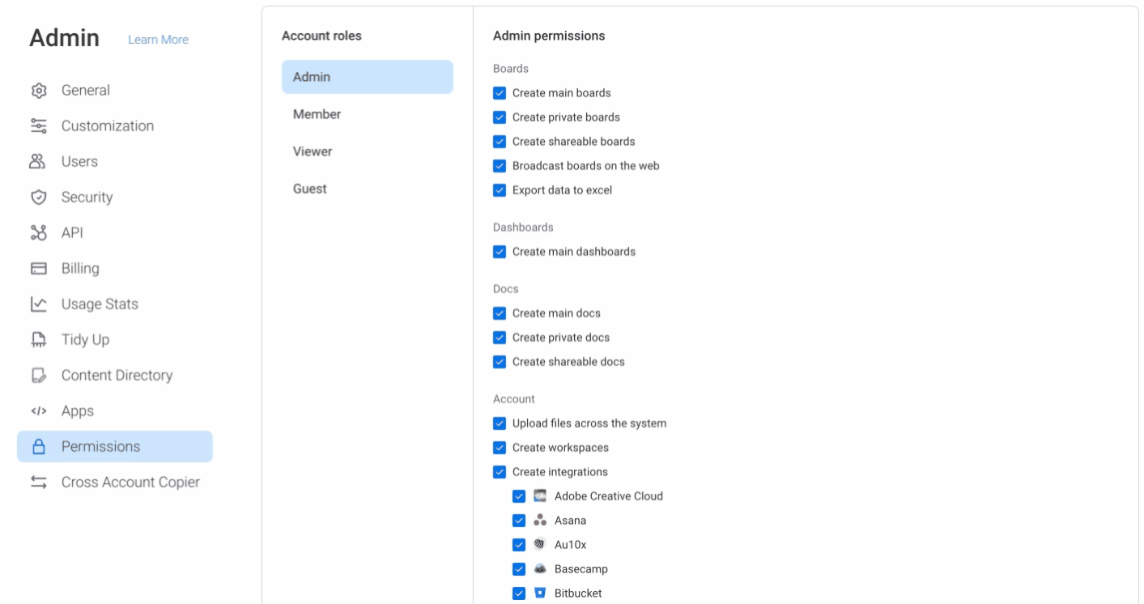Select the Member account role
1144x604 pixels.
click(x=368, y=114)
